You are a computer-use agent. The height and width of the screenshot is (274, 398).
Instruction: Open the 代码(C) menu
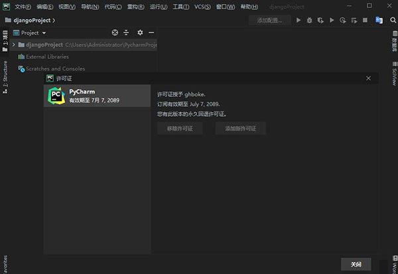pyautogui.click(x=113, y=7)
